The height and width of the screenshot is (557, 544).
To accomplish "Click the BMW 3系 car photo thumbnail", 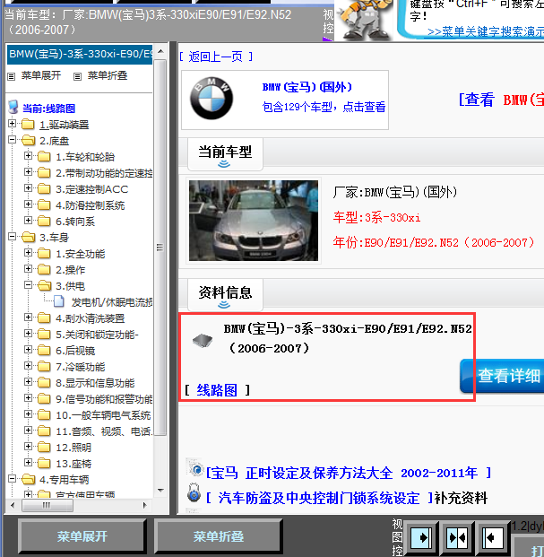I will click(x=254, y=221).
